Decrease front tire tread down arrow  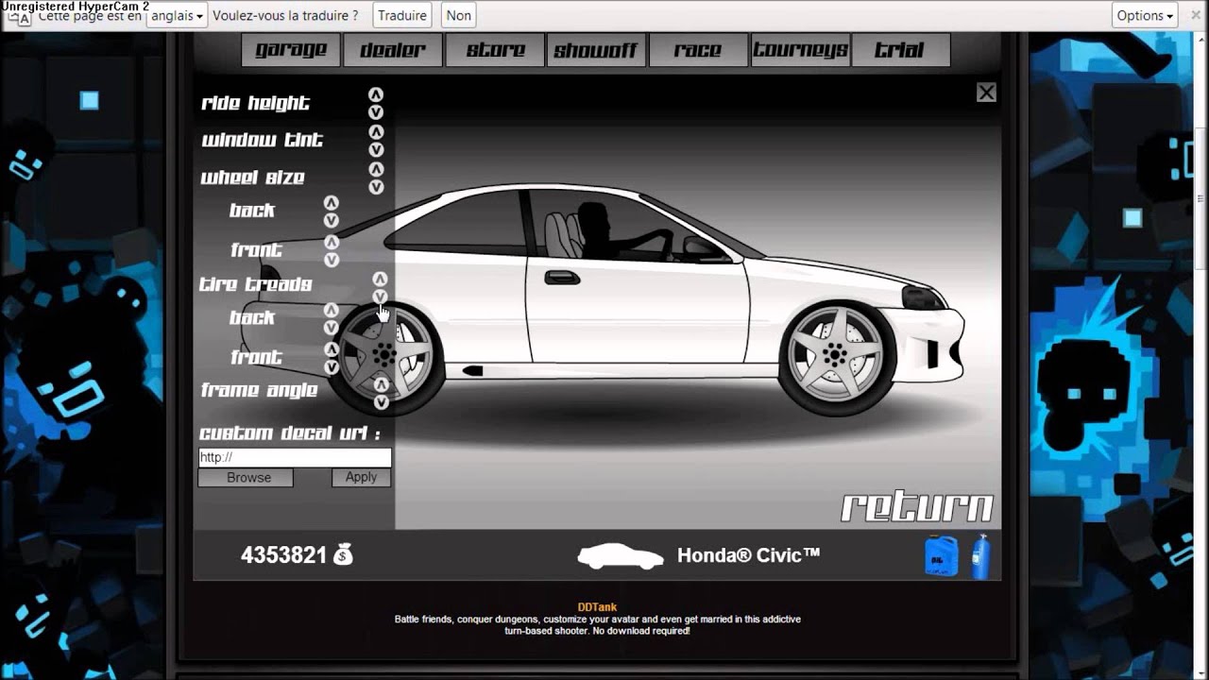(x=332, y=367)
